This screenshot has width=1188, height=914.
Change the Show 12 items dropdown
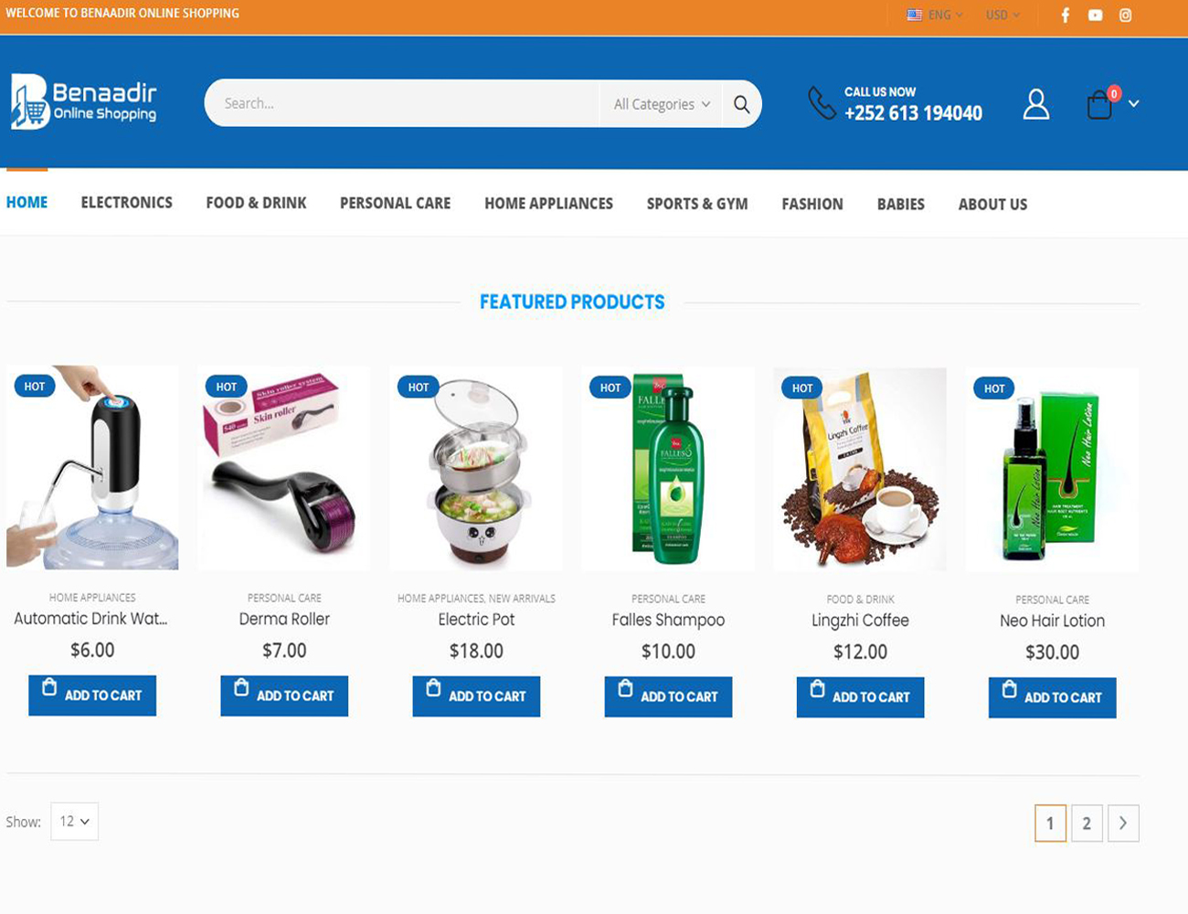coord(75,822)
